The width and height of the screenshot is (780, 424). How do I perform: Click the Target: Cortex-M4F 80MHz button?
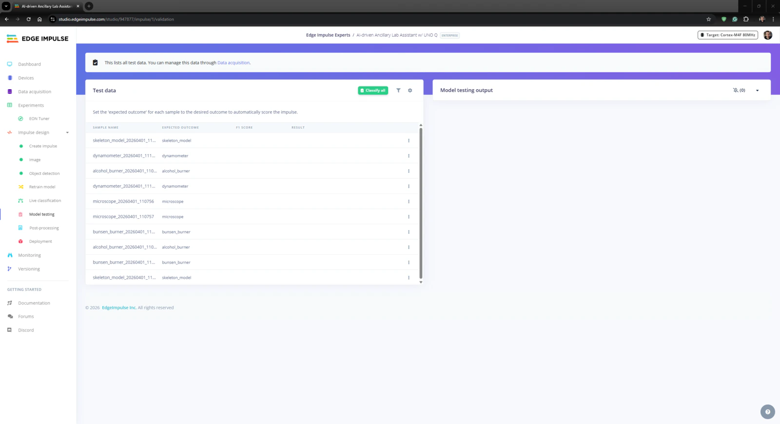tap(727, 35)
